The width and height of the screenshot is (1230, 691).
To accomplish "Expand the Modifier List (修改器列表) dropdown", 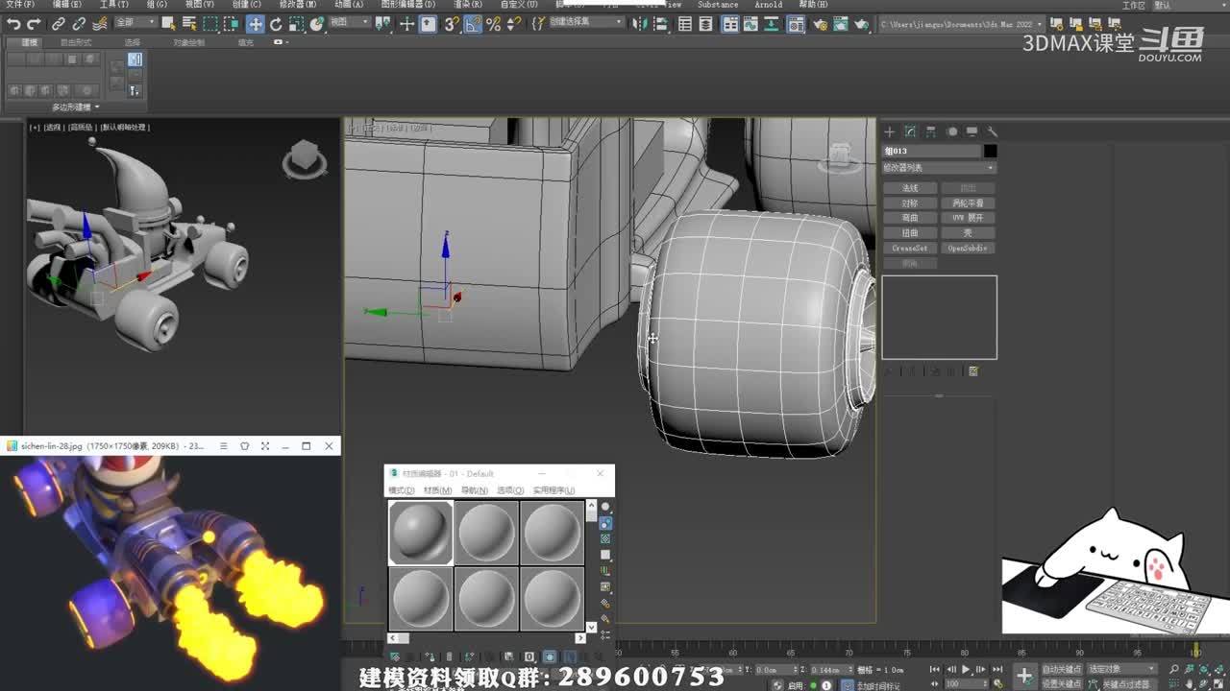I will click(939, 168).
